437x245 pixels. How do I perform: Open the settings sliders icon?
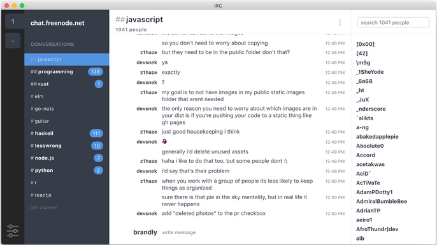point(13,231)
